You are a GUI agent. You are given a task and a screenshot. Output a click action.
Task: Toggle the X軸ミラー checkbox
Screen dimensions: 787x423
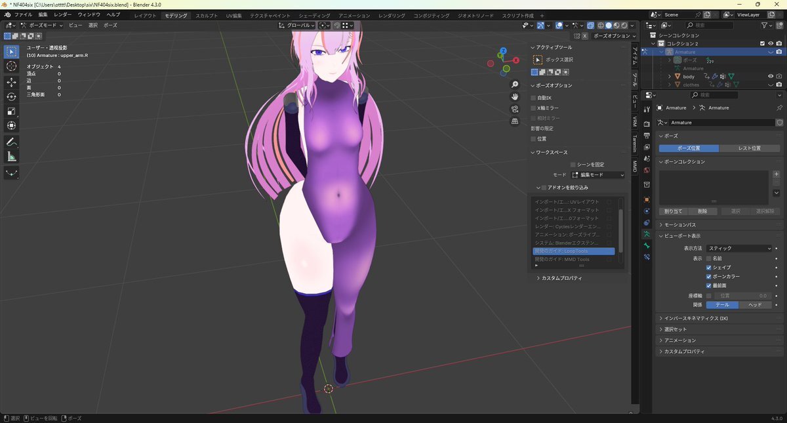point(534,108)
